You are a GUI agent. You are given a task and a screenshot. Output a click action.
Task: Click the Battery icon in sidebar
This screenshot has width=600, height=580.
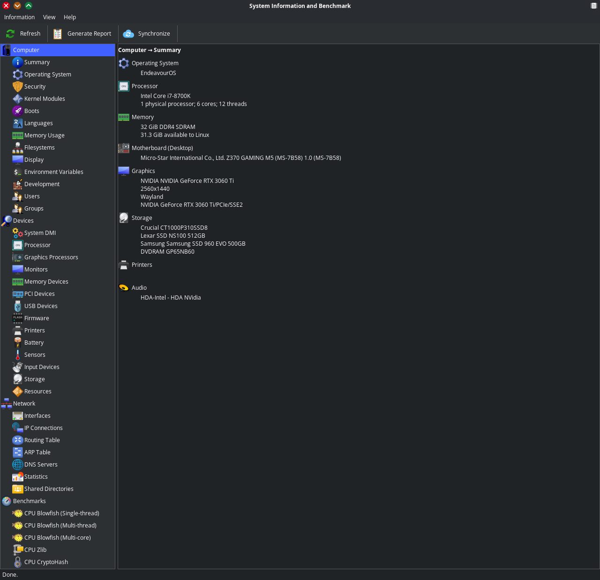tap(18, 343)
